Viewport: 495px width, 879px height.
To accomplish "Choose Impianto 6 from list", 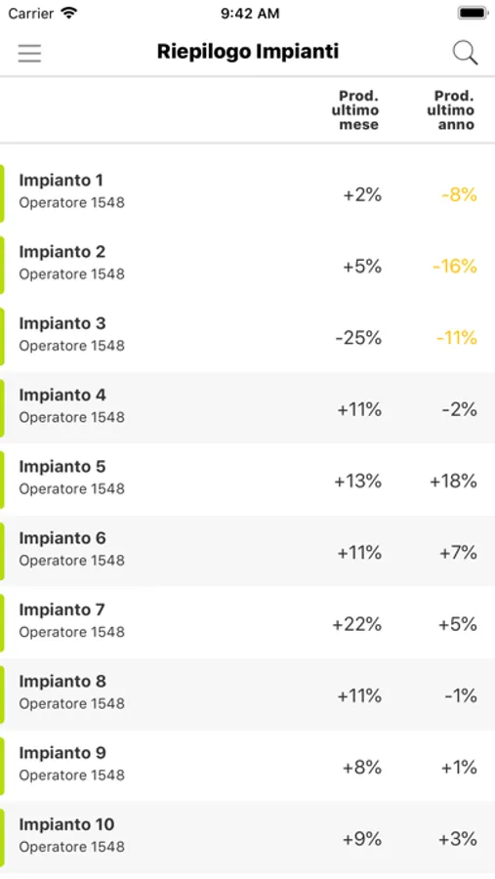I will click(247, 552).
